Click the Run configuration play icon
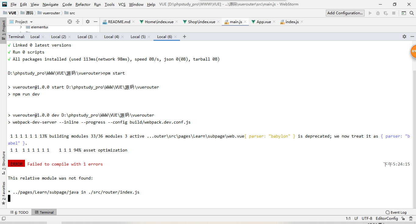Viewport: 416px width, 224px height. (370, 13)
